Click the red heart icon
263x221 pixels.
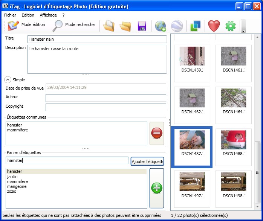pos(214,26)
